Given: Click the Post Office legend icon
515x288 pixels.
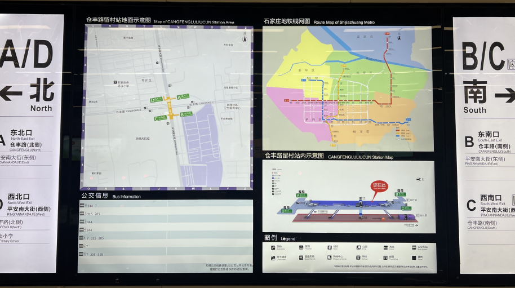Looking at the screenshot, I should tap(385, 258).
